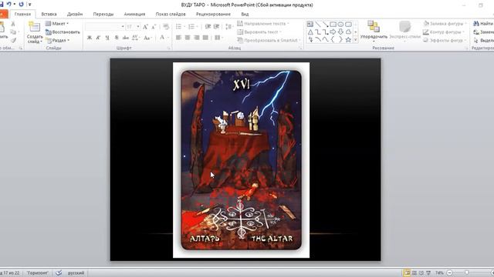Open the Line Spacing dropdown

point(229,27)
